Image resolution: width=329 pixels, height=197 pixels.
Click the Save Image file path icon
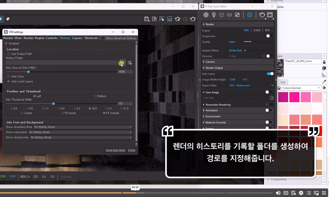tap(272, 98)
